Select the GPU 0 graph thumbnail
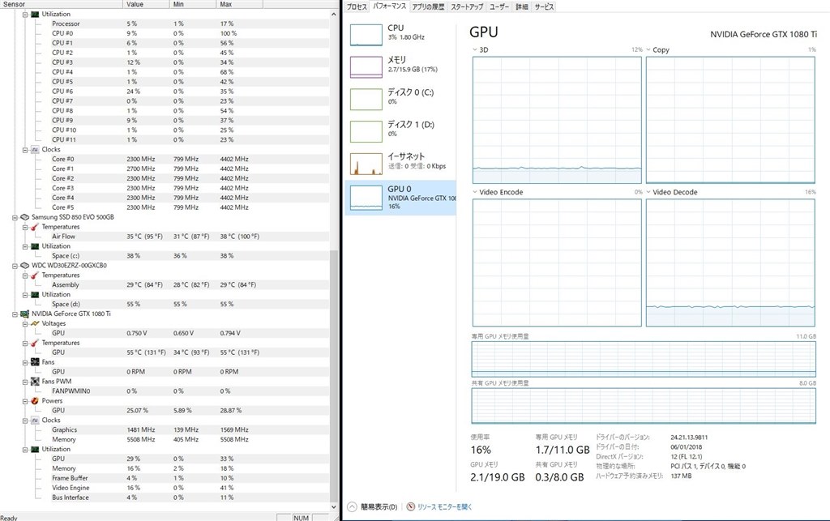This screenshot has width=830, height=521. 366,198
